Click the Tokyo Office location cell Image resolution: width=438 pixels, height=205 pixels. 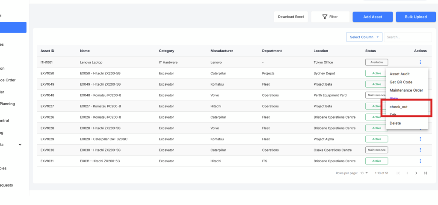[x=323, y=62]
